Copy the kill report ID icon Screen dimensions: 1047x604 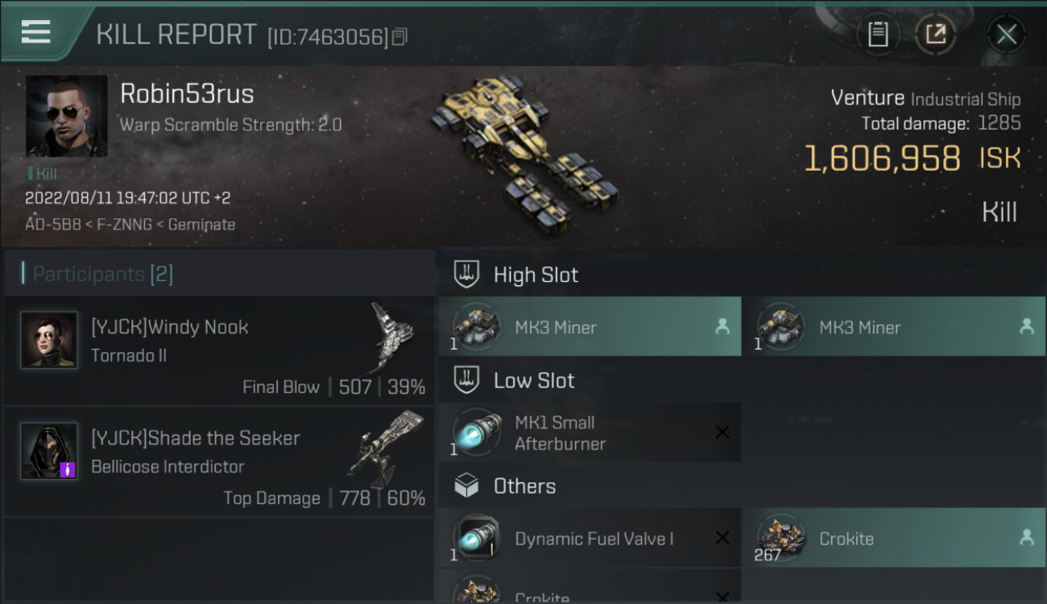click(x=399, y=36)
